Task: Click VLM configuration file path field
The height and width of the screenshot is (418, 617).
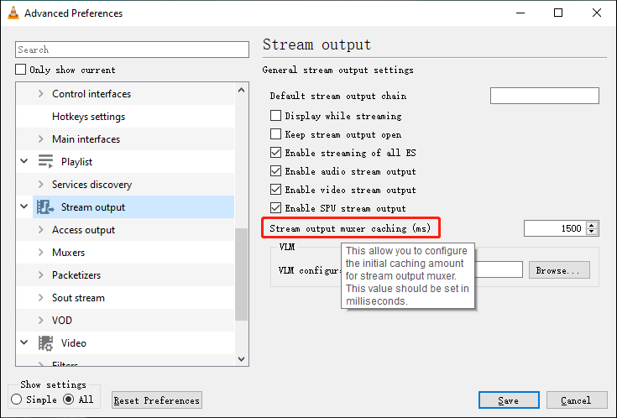Action: point(499,269)
